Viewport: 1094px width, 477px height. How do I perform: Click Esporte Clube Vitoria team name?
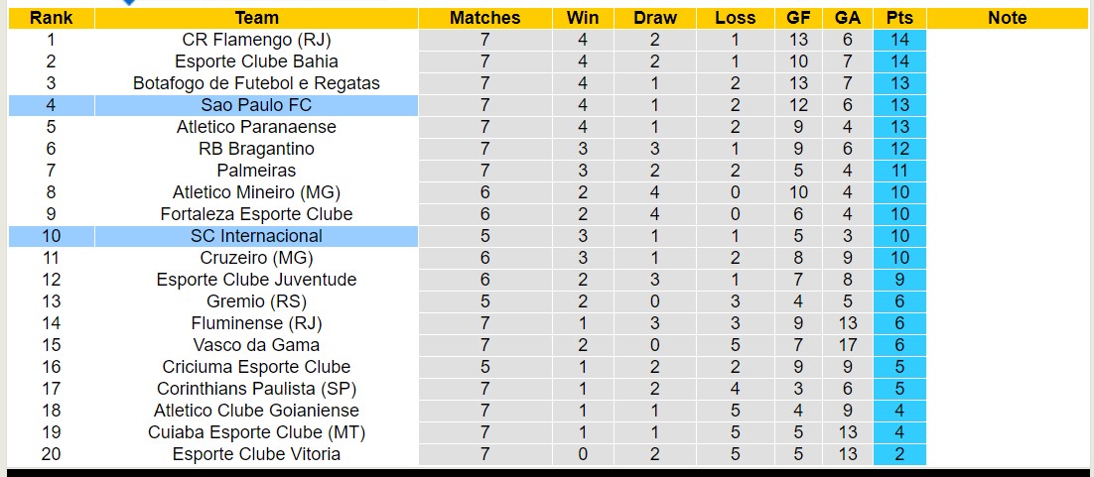pos(256,454)
